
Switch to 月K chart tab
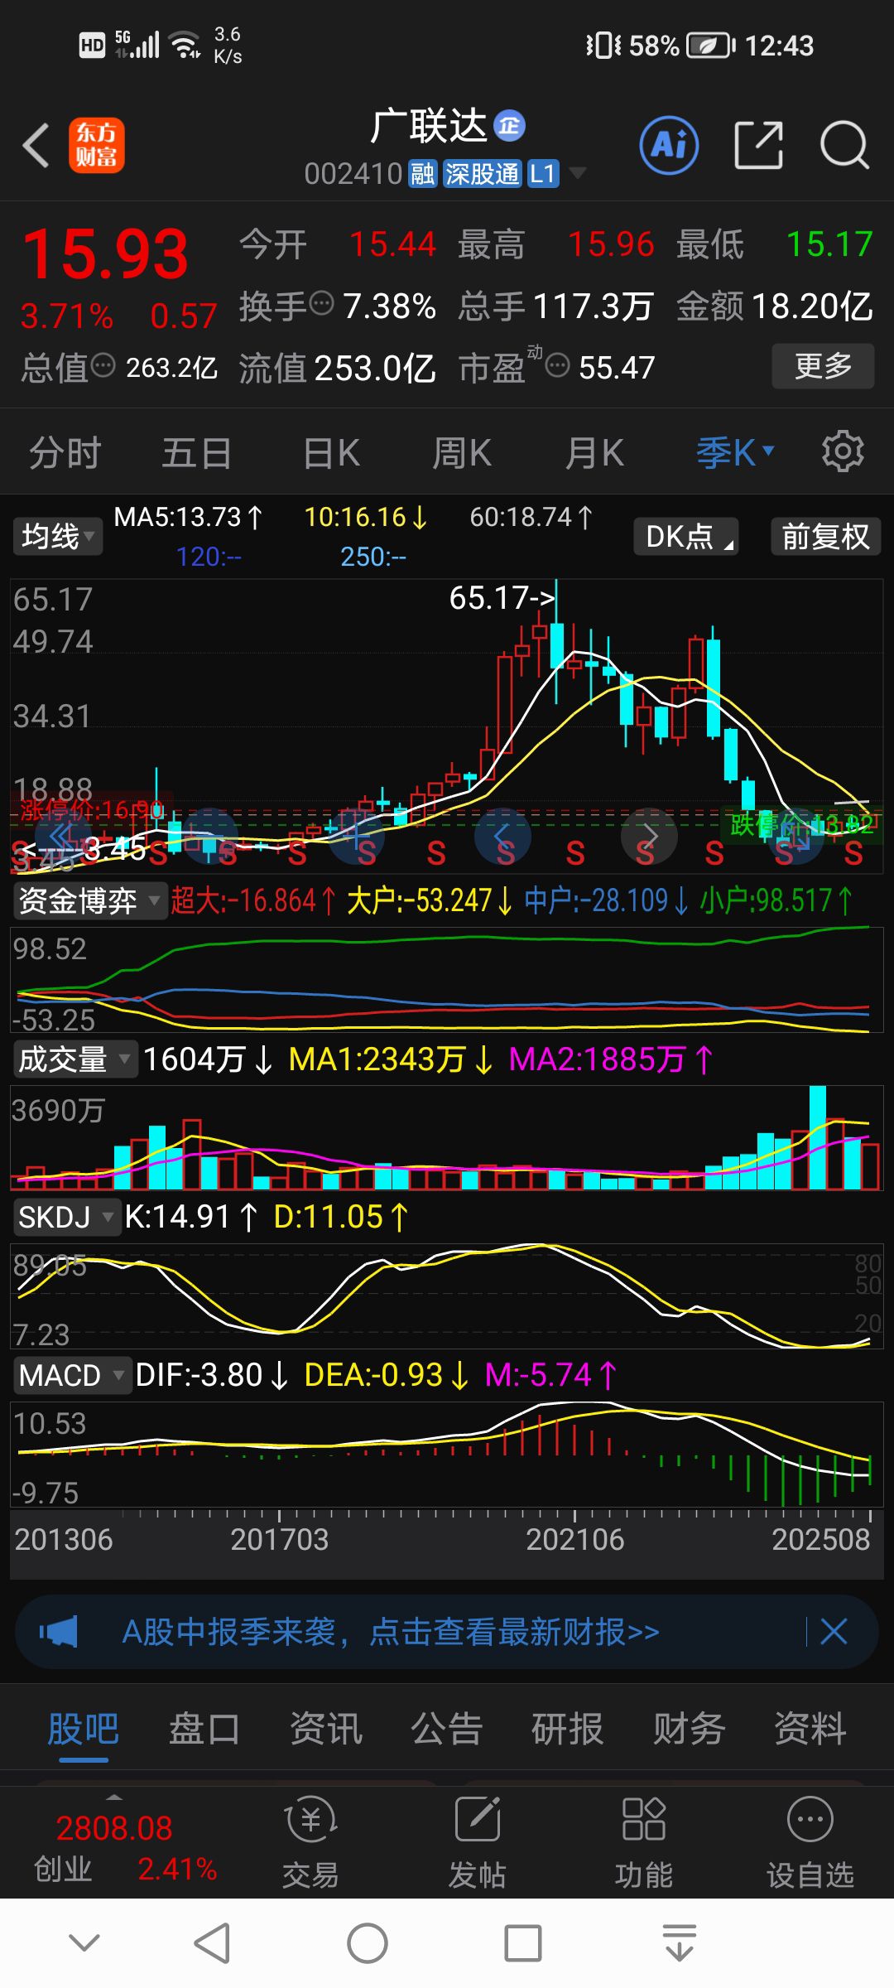[x=594, y=453]
